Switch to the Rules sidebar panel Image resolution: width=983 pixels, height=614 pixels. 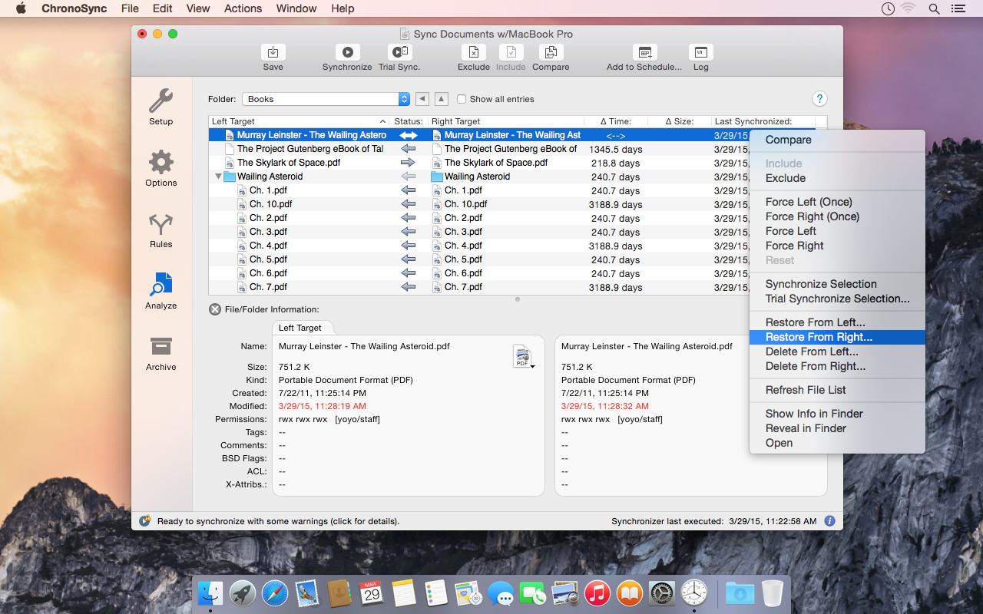(x=161, y=230)
